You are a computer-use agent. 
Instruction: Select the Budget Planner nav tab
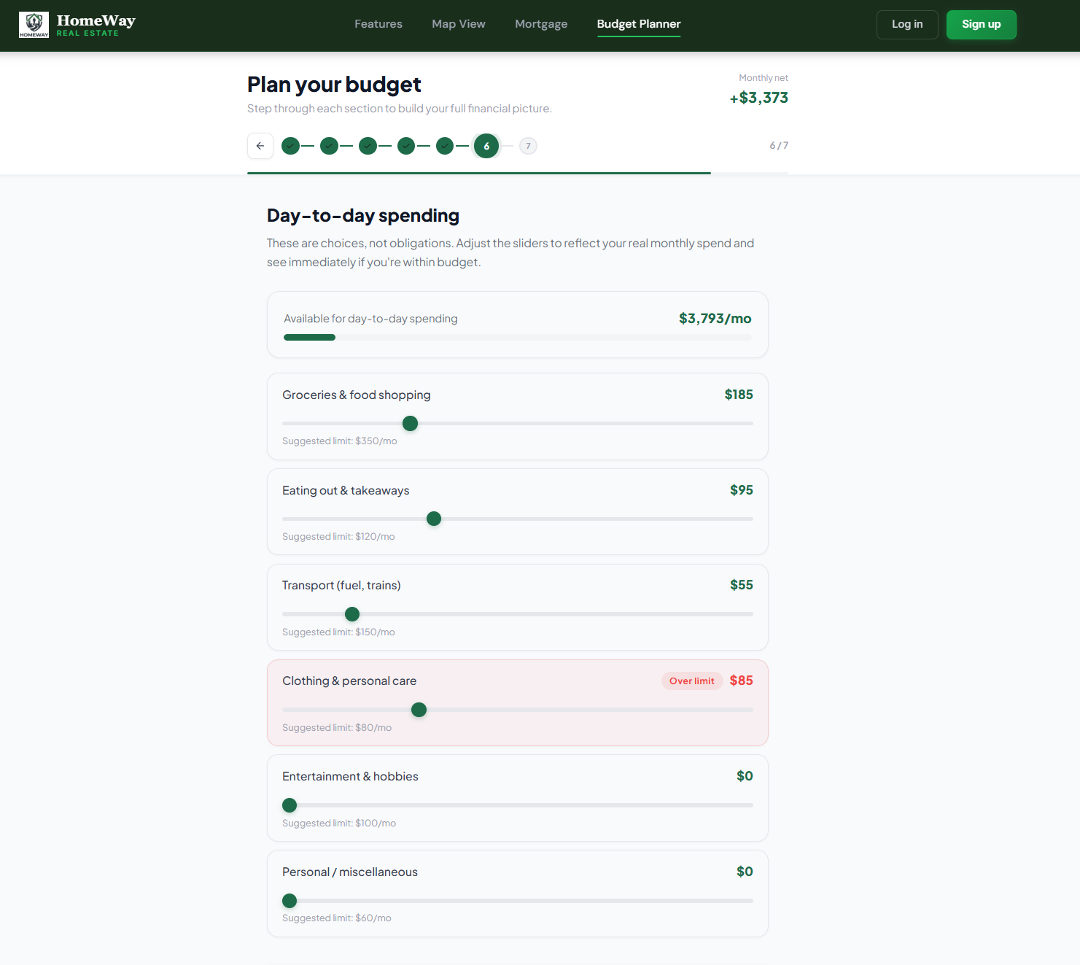coord(639,24)
